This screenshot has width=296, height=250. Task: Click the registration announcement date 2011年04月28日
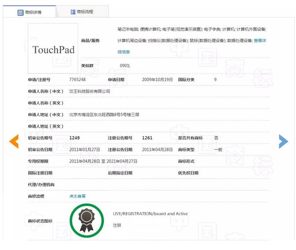coord(157,149)
